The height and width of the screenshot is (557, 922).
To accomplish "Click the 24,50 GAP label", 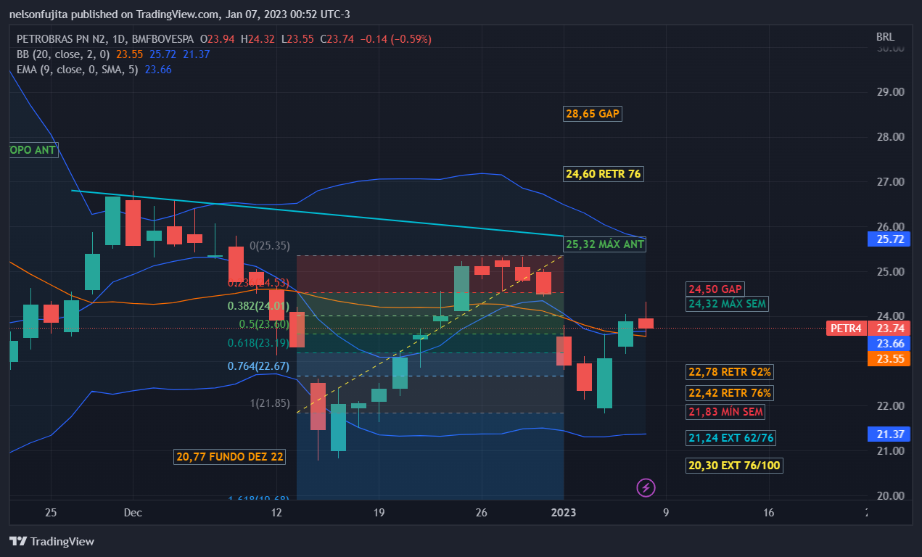I will click(x=715, y=289).
